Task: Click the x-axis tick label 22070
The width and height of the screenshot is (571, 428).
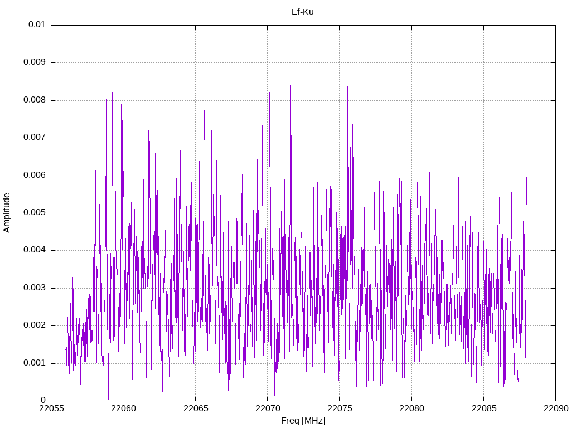Action: tap(268, 408)
